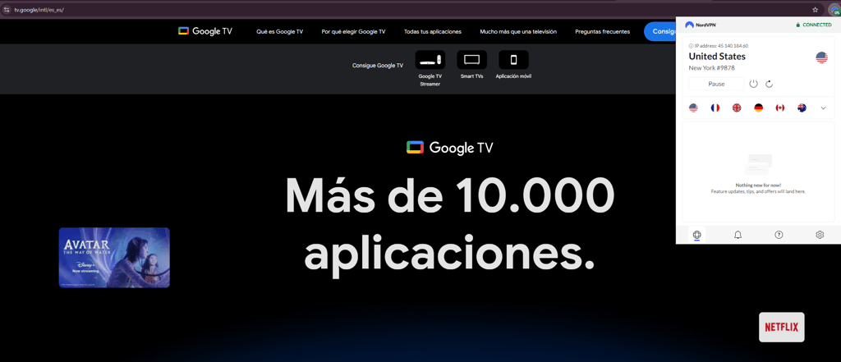Screen dimensions: 841x362
Task: Pause the VPN connection
Action: pyautogui.click(x=716, y=84)
